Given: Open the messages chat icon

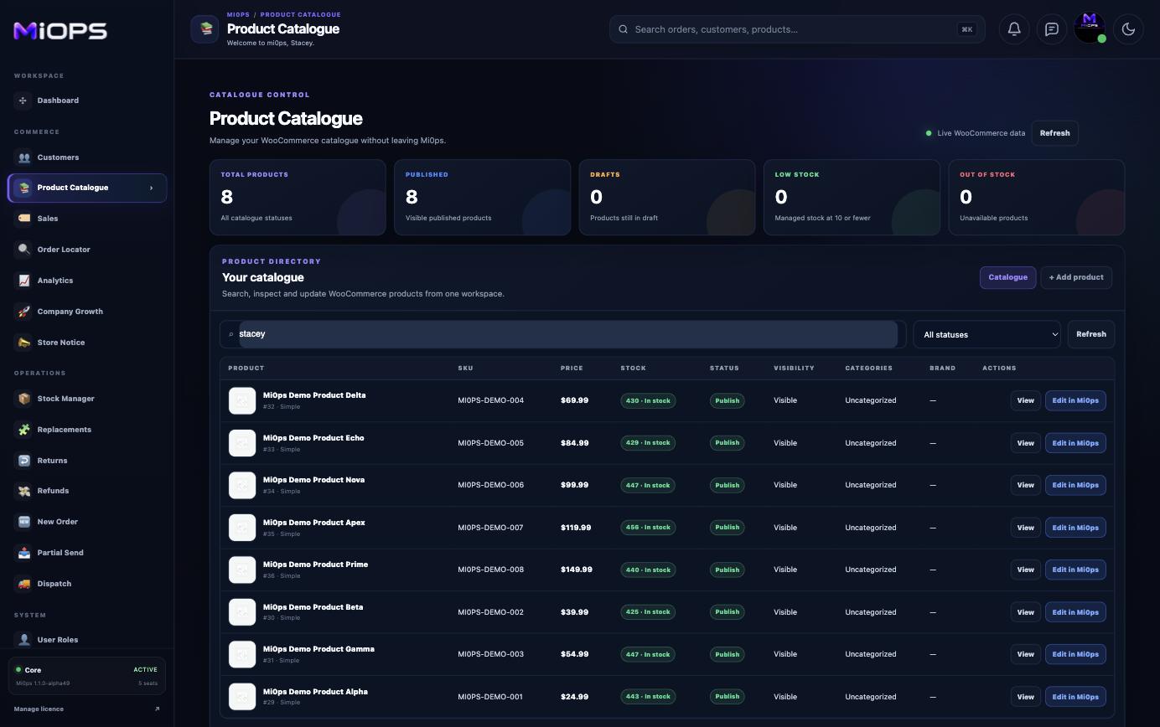Looking at the screenshot, I should coord(1051,29).
